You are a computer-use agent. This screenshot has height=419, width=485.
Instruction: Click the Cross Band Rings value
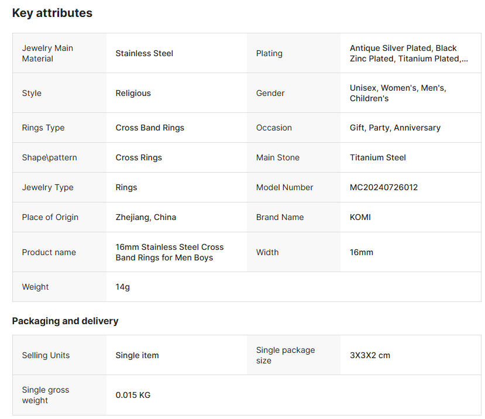coord(150,128)
